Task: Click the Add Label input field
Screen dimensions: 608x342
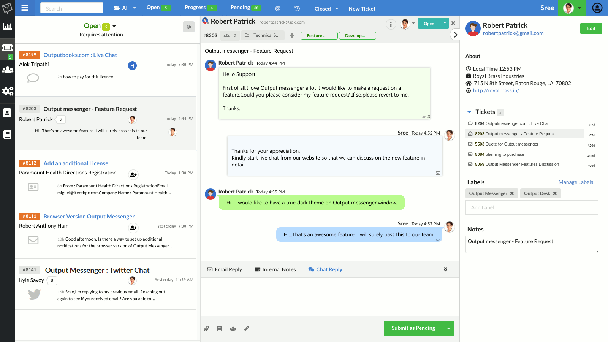Action: point(532,207)
